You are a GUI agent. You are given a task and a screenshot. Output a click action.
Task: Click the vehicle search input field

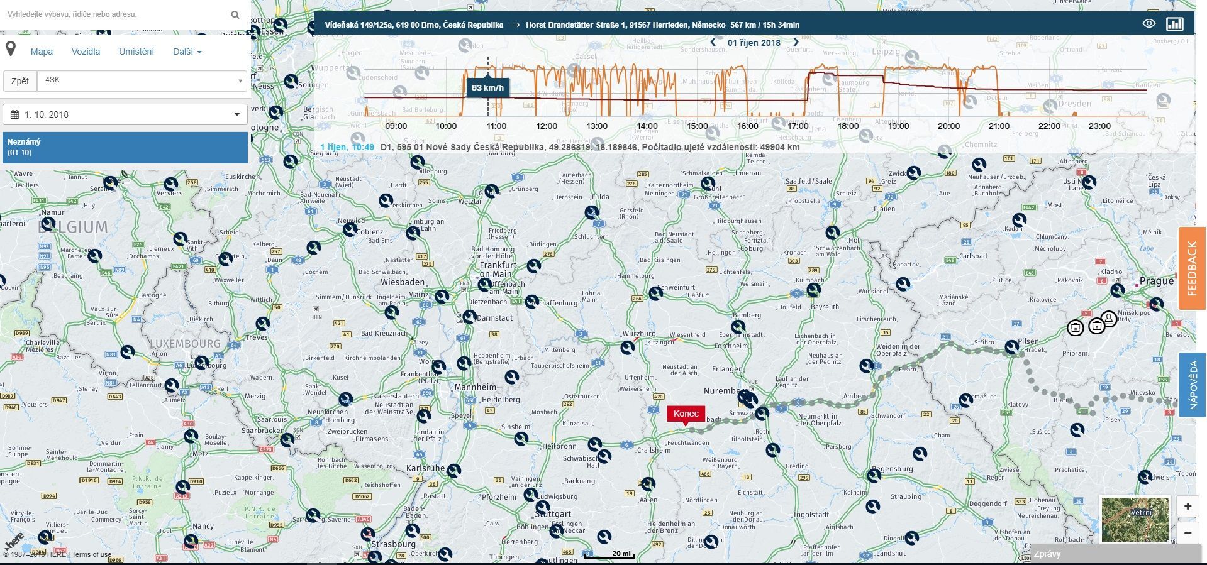point(116,14)
